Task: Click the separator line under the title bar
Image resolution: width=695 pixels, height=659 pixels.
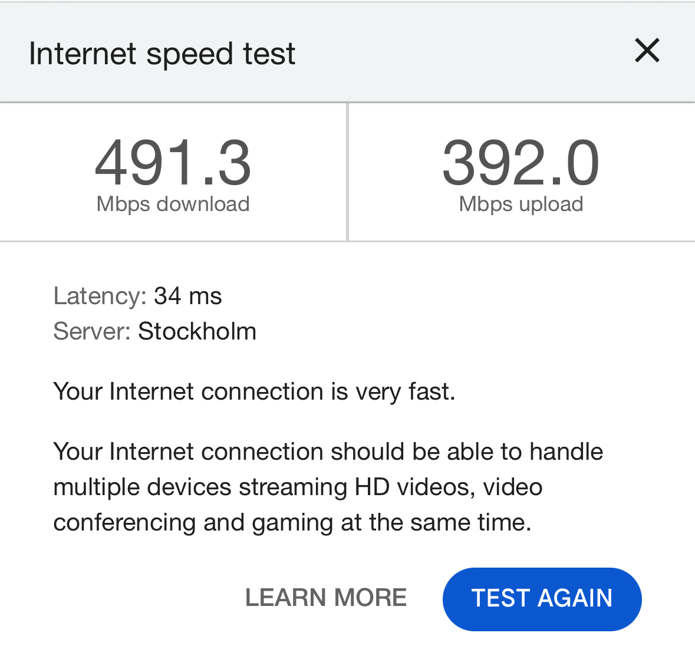Action: [347, 103]
